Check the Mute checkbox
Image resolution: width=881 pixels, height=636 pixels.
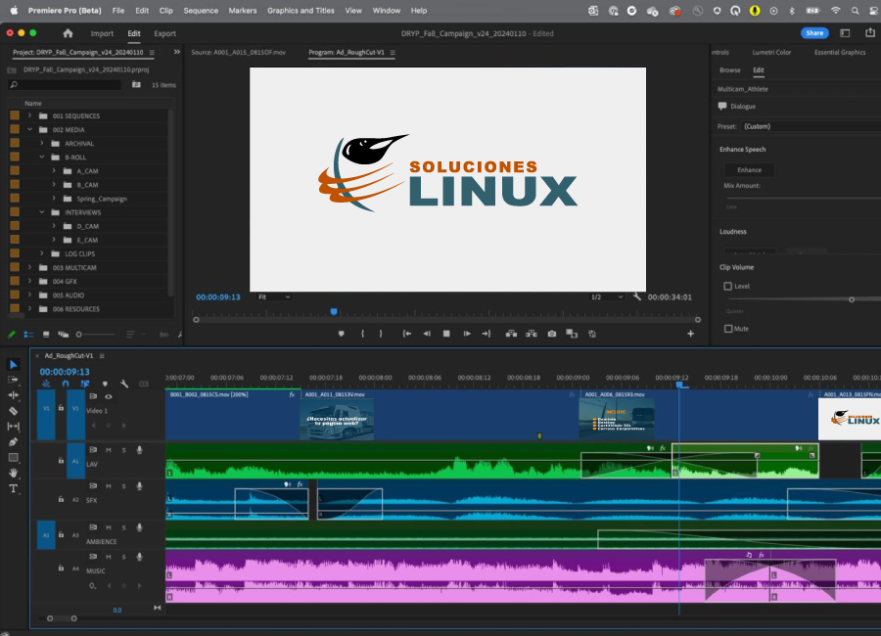[x=727, y=329]
